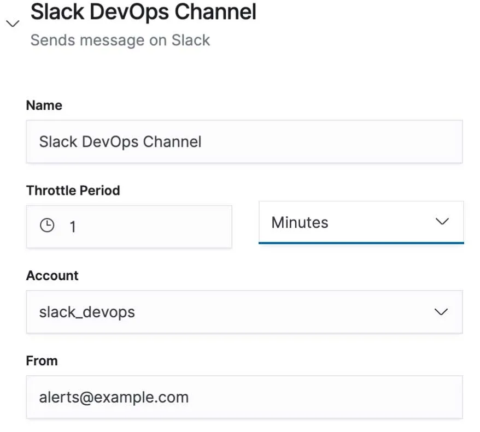The width and height of the screenshot is (480, 432).
Task: Open the Minutes time unit dropdown
Action: (361, 222)
